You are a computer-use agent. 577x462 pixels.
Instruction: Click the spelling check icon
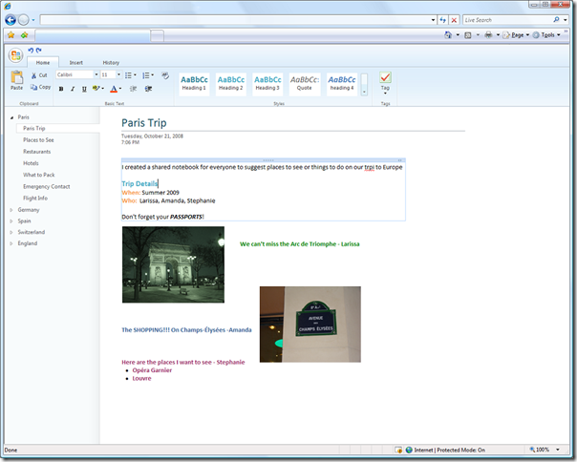point(165,75)
